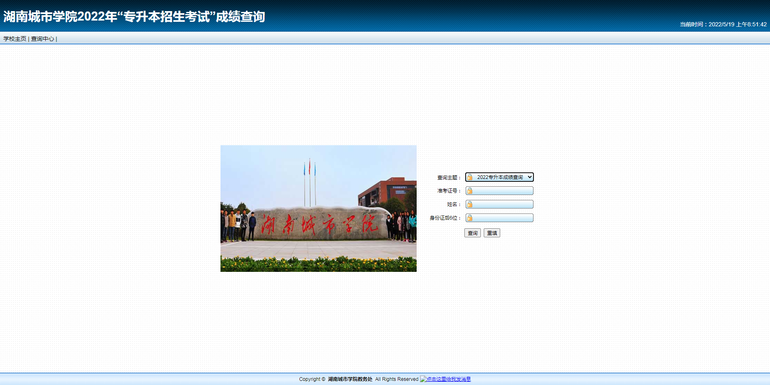Click inside the 姓名 input box

pos(502,204)
